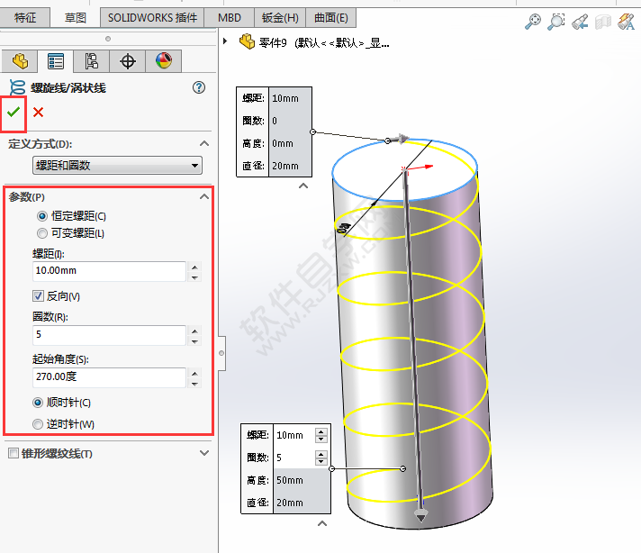The width and height of the screenshot is (641, 553).
Task: Collapse the lower callout with chevron
Action: point(322,523)
